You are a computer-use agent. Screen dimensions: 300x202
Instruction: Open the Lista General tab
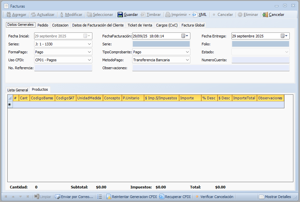[18, 90]
